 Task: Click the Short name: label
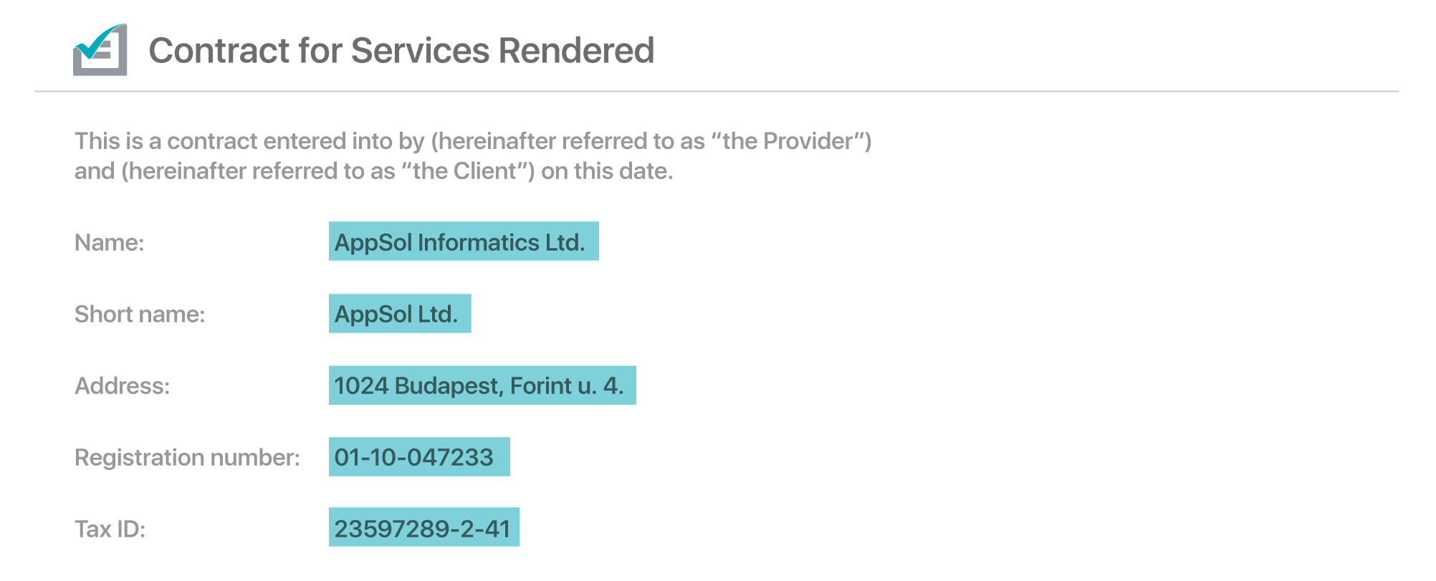coord(140,314)
